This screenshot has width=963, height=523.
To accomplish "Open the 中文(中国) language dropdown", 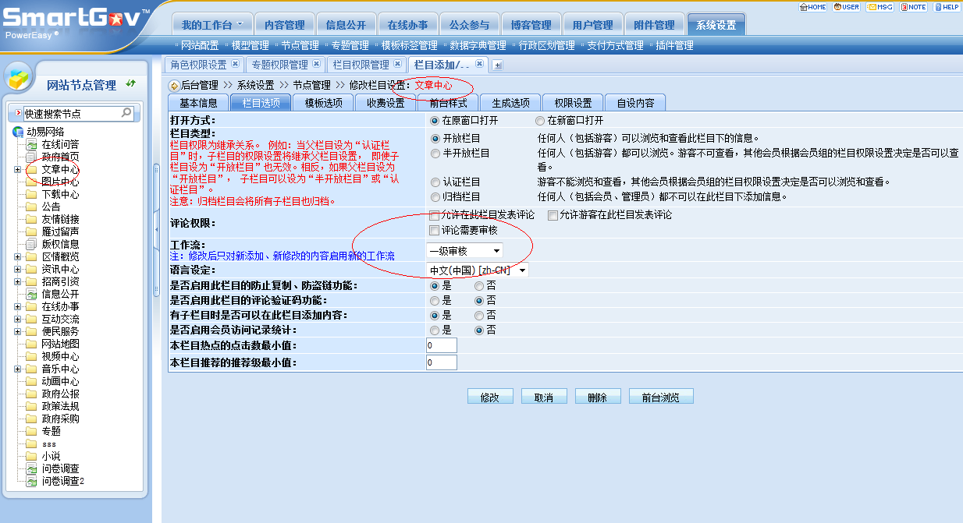I will 478,270.
